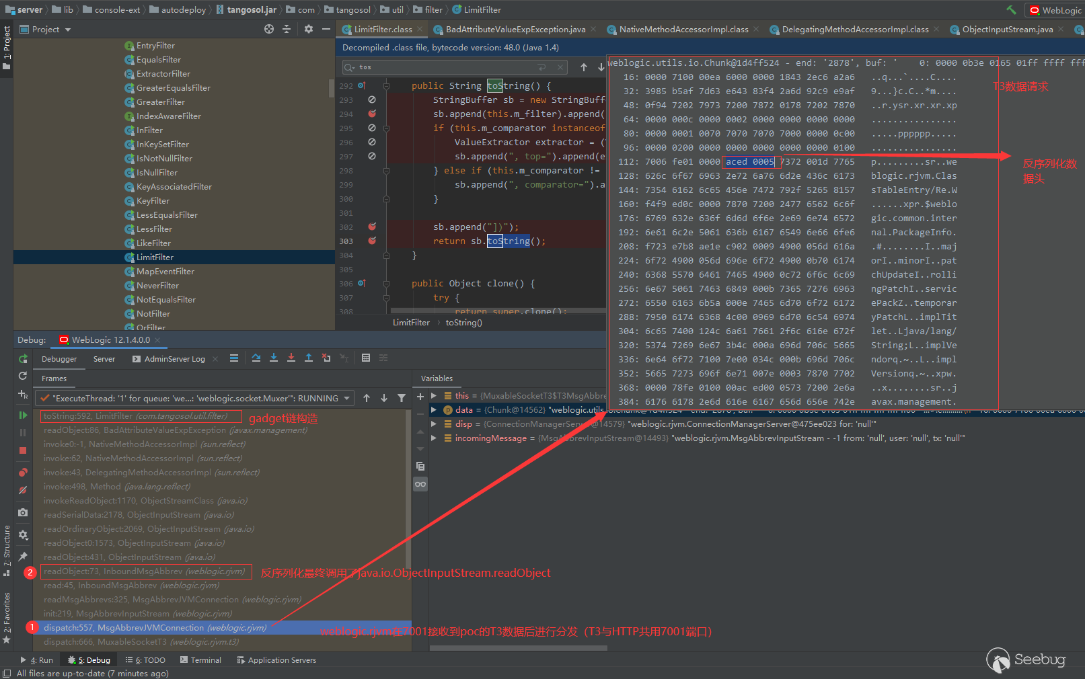Expand the 'incomingMessage' variable node
The image size is (1085, 679).
(434, 438)
